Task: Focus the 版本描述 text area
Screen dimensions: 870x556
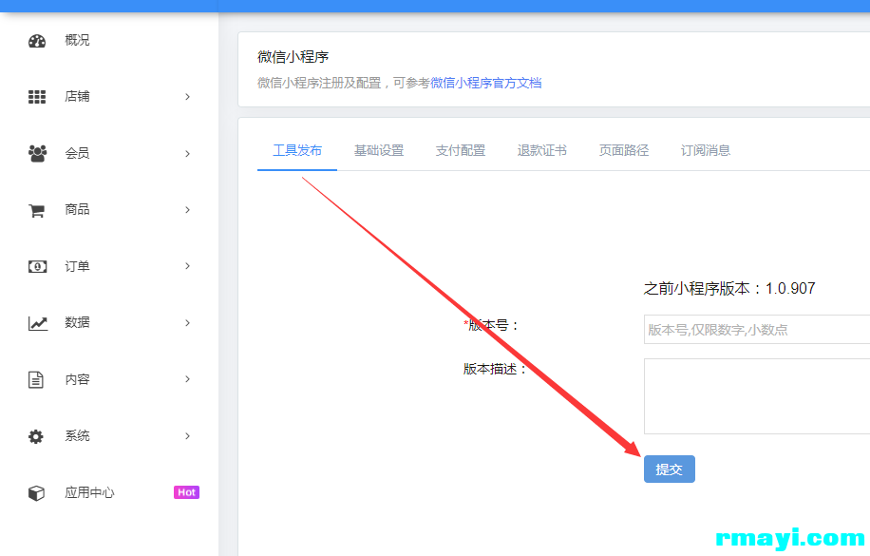Action: coord(757,396)
